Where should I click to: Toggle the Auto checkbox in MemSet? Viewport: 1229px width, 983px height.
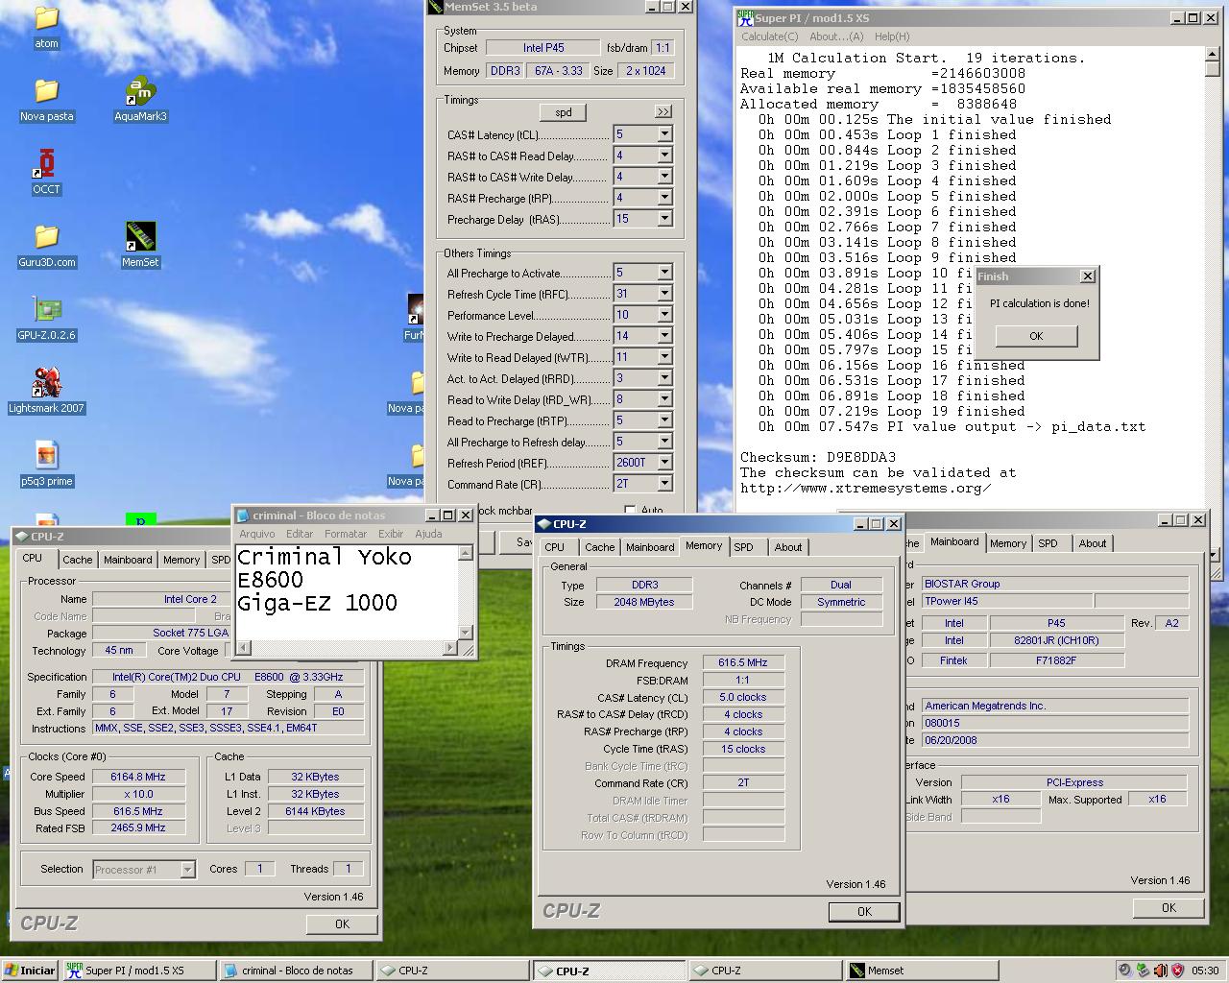(x=631, y=511)
